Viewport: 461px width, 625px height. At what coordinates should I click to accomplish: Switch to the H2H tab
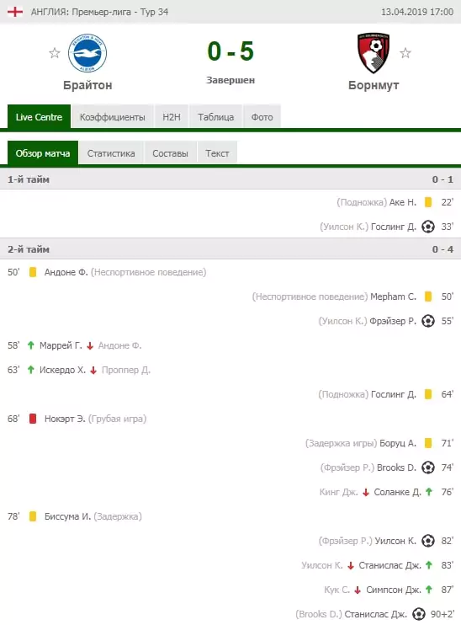click(x=172, y=117)
